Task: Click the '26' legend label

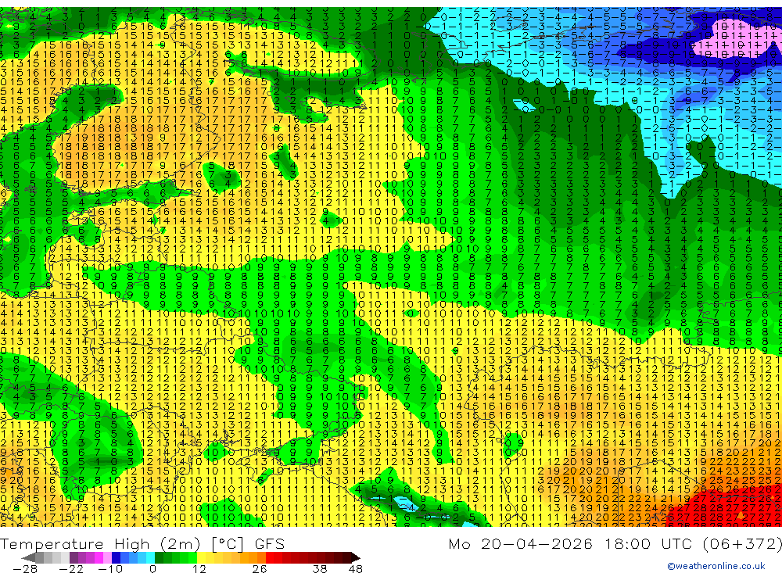Action: click(x=260, y=568)
